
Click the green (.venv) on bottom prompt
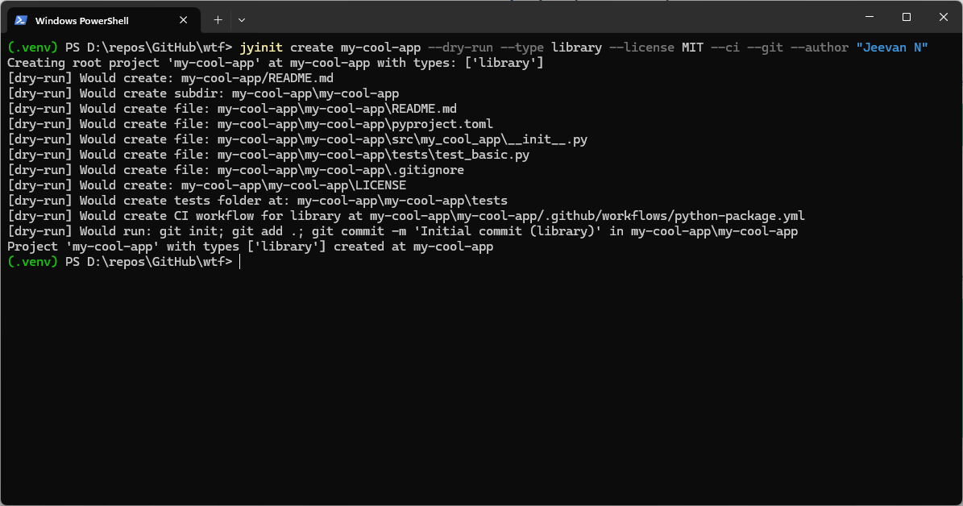click(x=32, y=262)
